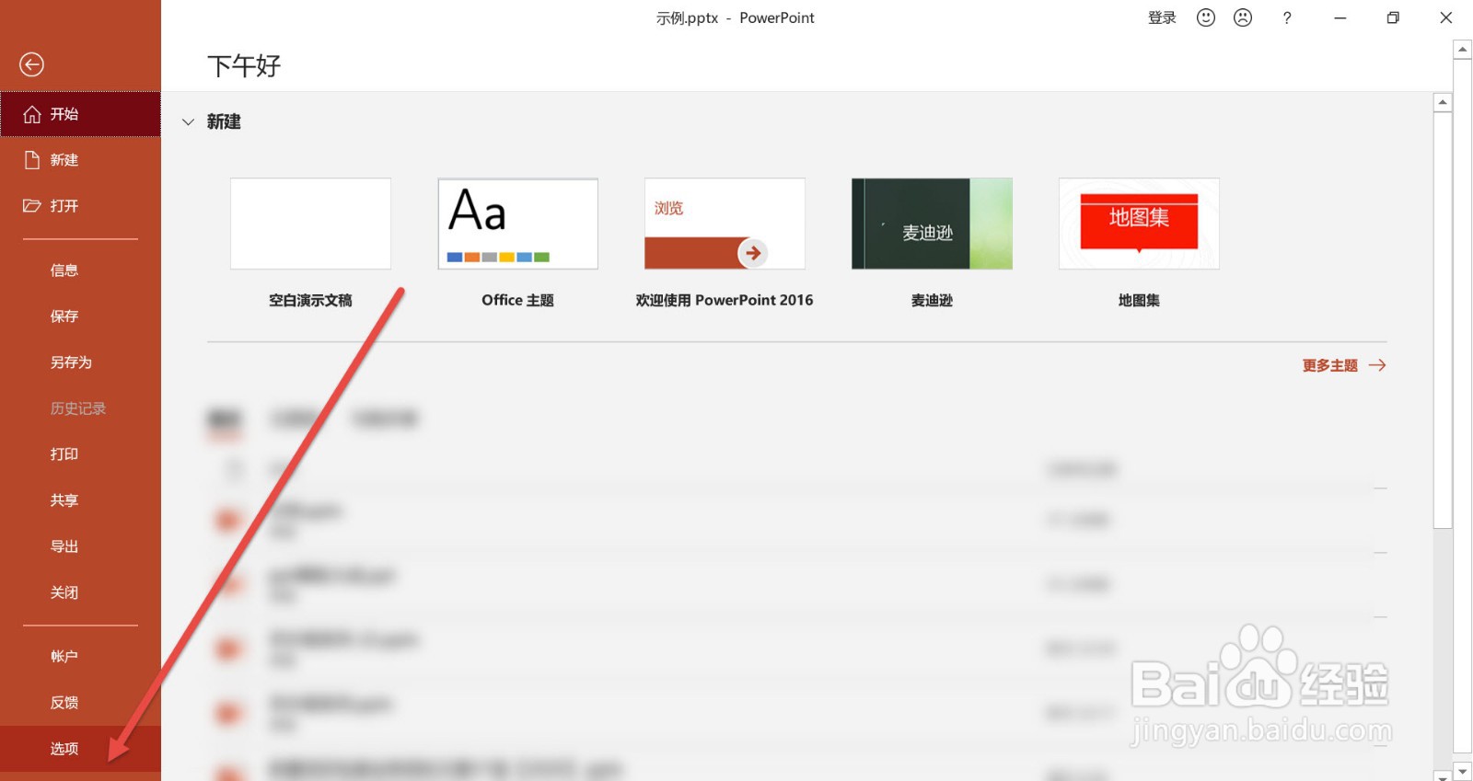Click 登录 to sign in
This screenshot has height=781, width=1473.
point(1162,17)
